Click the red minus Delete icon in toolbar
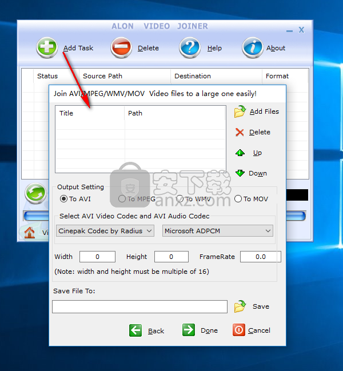This screenshot has height=371, width=343. pyautogui.click(x=121, y=47)
